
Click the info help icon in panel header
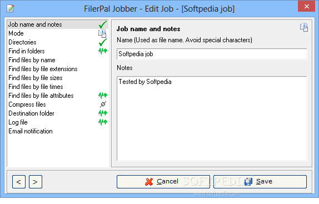[x=304, y=27]
